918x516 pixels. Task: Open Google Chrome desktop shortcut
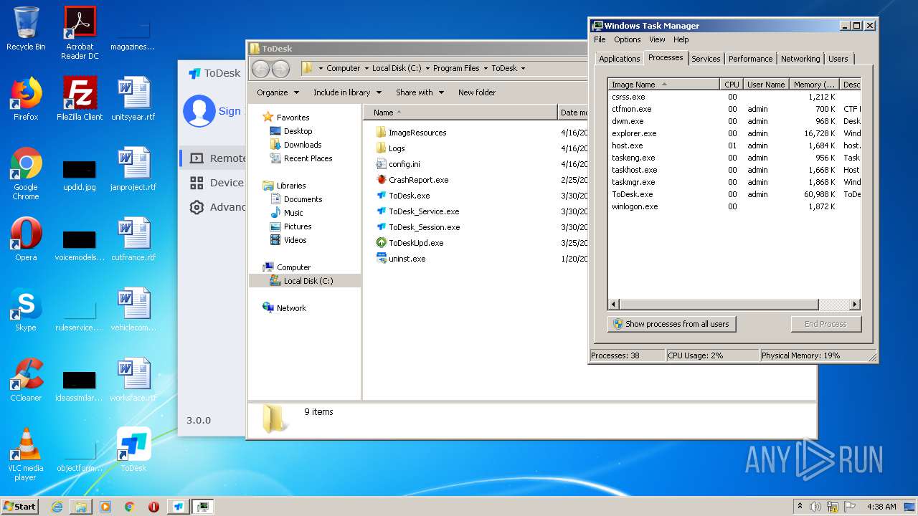(x=26, y=173)
